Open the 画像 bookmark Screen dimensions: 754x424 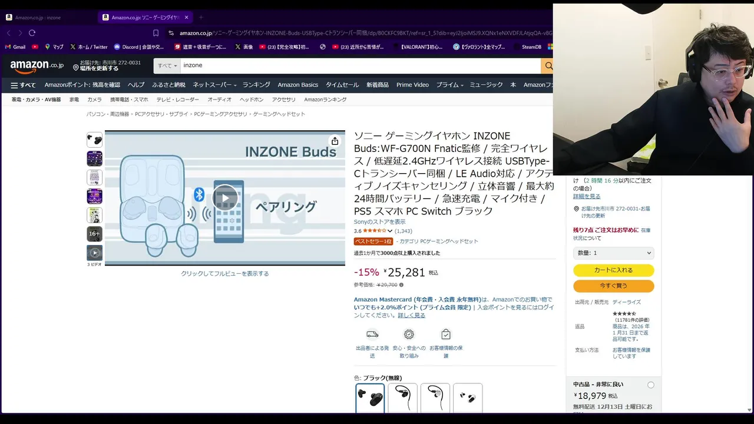click(244, 47)
